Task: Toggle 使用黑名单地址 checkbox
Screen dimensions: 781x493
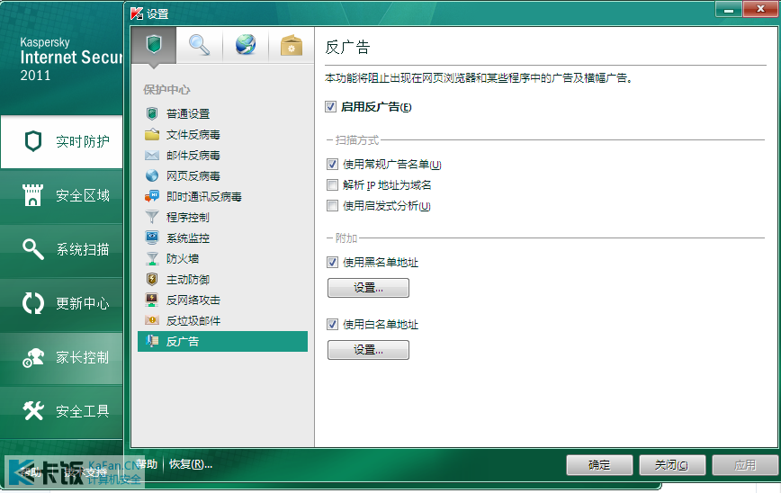Action: coord(332,262)
